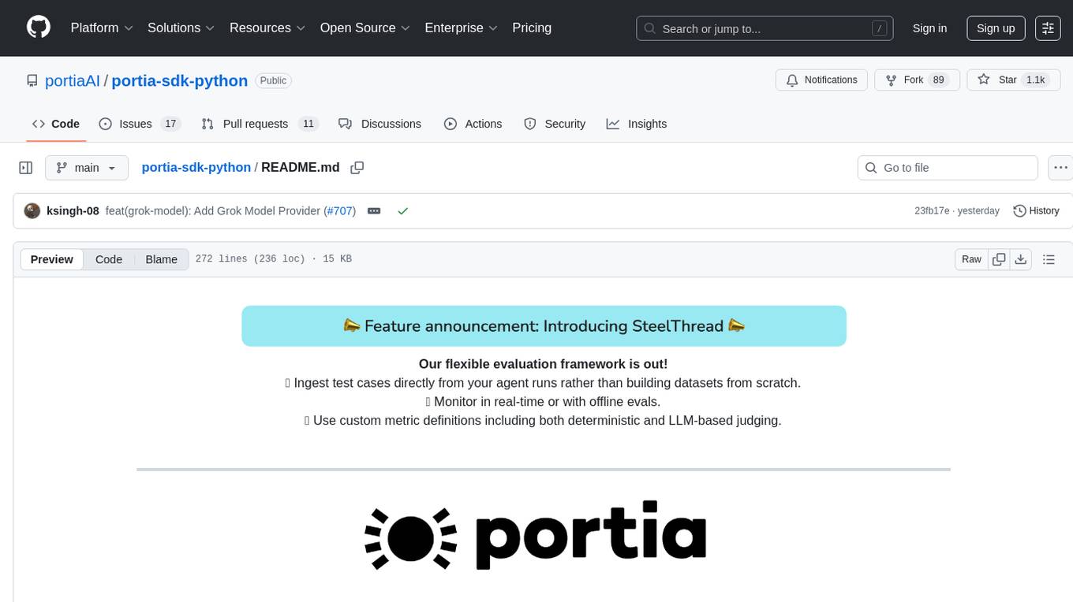Open more file actions ellipsis menu
Image resolution: width=1073 pixels, height=602 pixels.
1061,168
